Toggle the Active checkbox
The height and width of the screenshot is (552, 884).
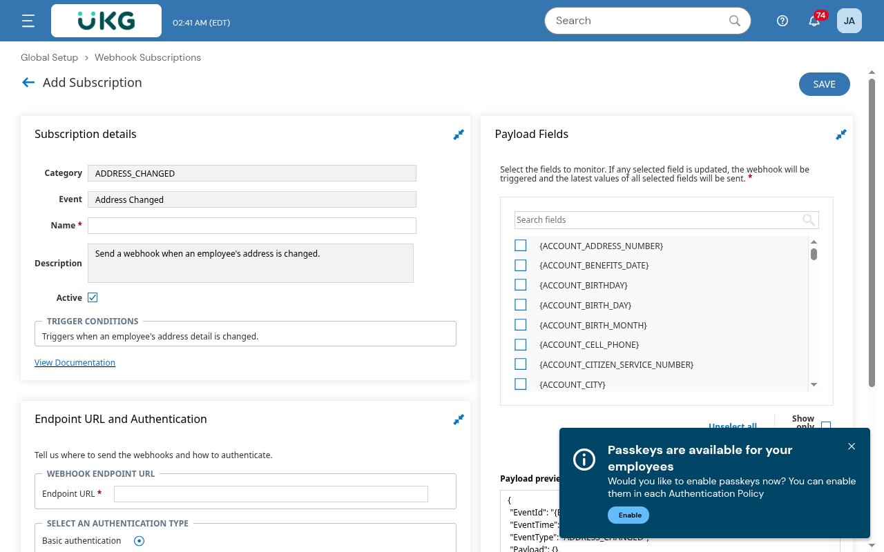click(93, 297)
